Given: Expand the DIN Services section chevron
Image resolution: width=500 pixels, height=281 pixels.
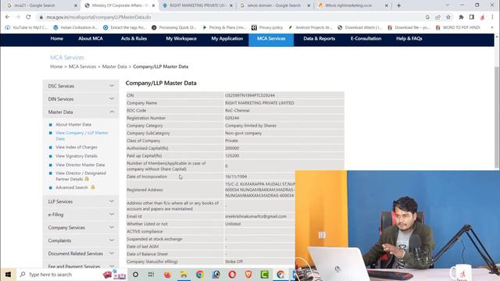Looking at the screenshot, I should coord(112,99).
